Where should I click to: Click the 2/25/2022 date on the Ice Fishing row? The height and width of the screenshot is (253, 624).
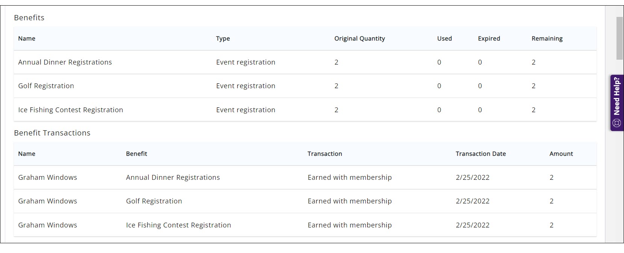point(473,225)
